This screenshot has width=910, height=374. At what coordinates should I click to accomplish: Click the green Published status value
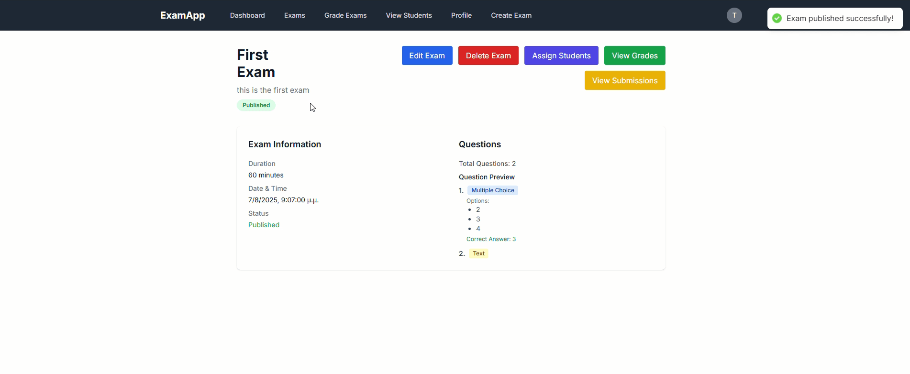pyautogui.click(x=264, y=225)
